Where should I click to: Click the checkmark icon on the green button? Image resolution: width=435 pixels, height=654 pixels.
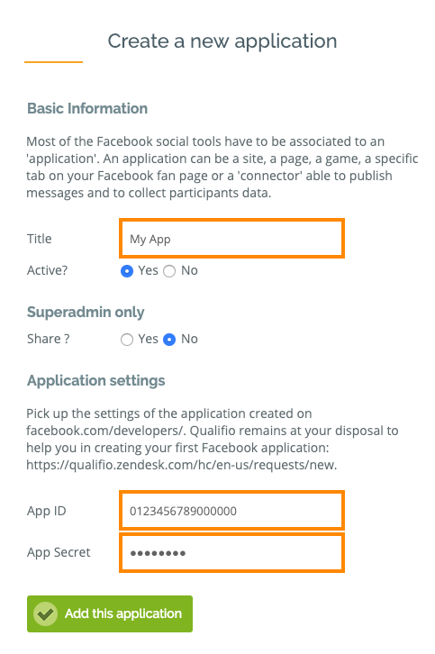coord(45,613)
